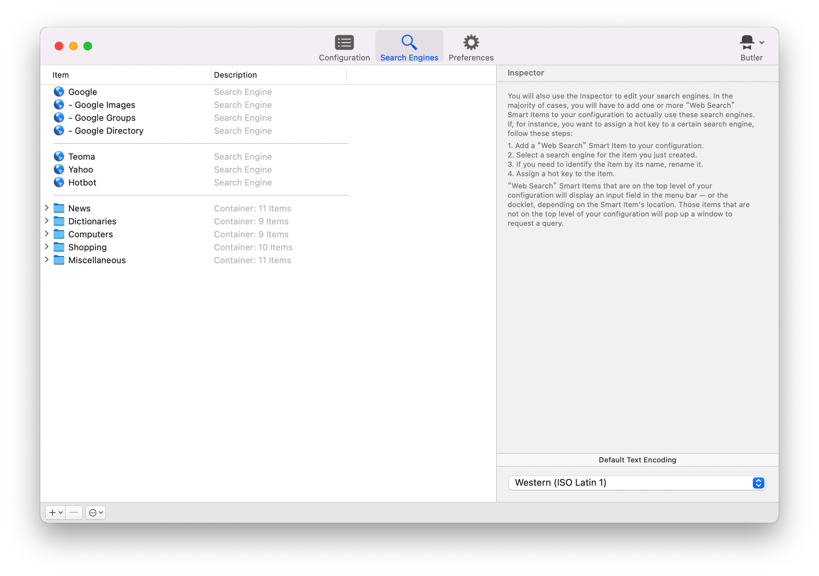Click the globe icon beside Teoma
The height and width of the screenshot is (576, 819).
click(x=59, y=156)
